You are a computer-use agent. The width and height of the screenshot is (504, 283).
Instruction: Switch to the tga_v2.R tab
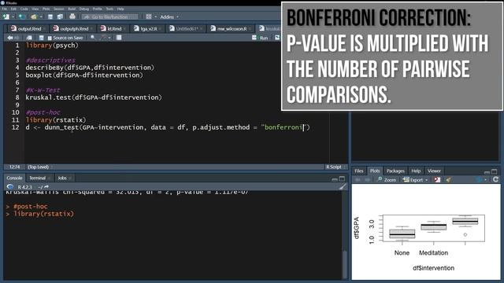[x=147, y=28]
